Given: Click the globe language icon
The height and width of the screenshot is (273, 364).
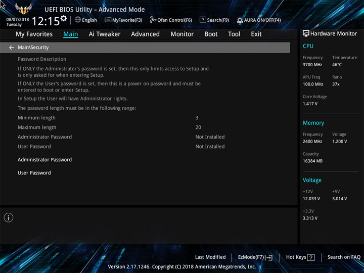Looking at the screenshot, I should click(78, 20).
